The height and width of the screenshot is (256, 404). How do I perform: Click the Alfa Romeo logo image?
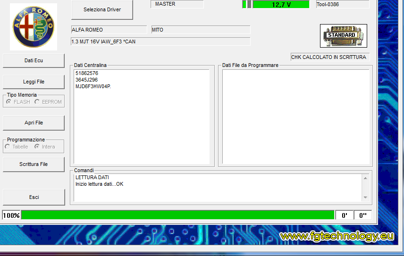coord(34,27)
